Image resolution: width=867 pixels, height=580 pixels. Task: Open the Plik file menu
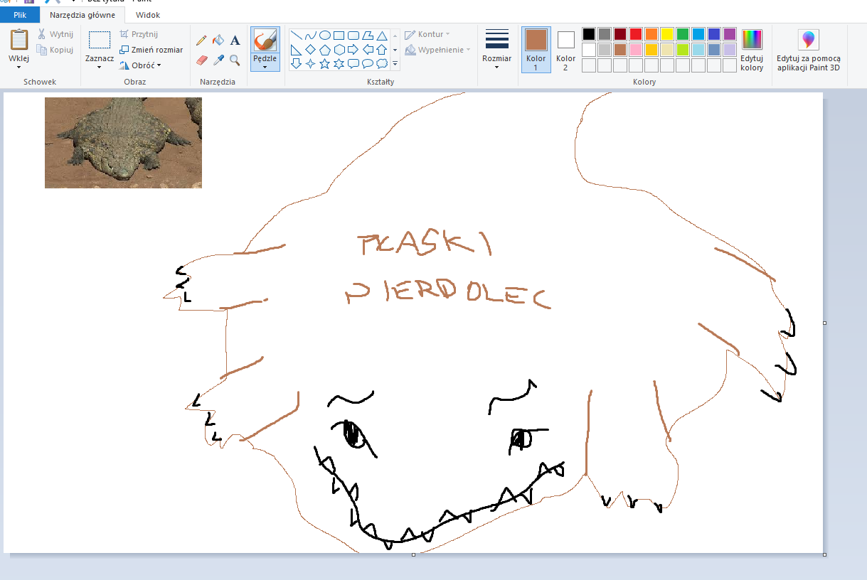(20, 15)
